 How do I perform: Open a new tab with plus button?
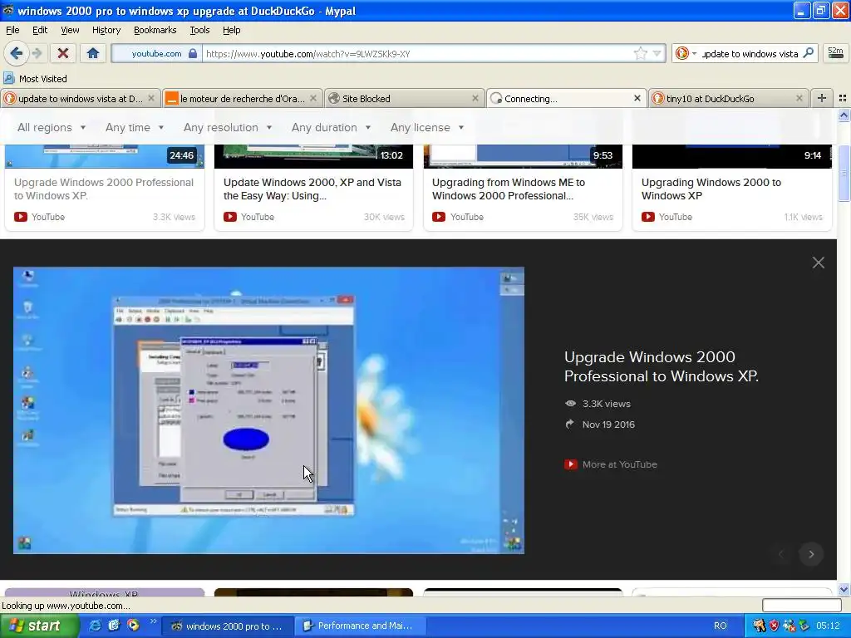point(822,98)
